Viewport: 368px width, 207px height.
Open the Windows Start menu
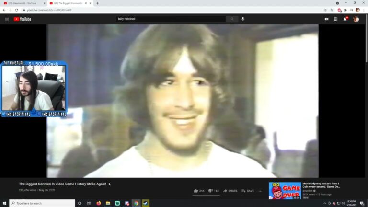4,203
